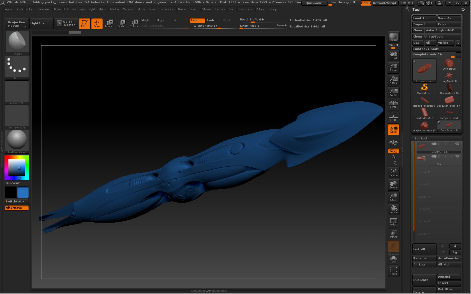Open Projection Master panel

tap(17, 24)
